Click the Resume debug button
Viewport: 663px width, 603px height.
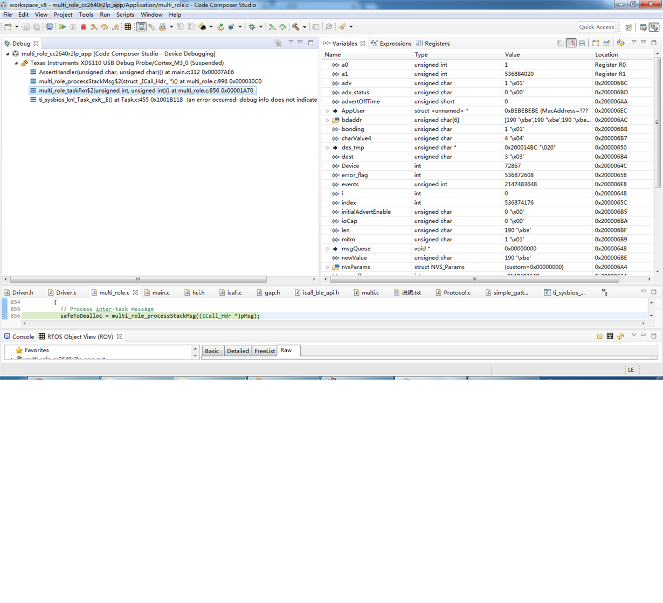tap(62, 26)
